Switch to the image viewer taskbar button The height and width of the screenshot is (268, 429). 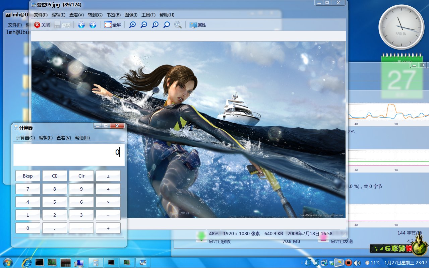pyautogui.click(x=143, y=262)
